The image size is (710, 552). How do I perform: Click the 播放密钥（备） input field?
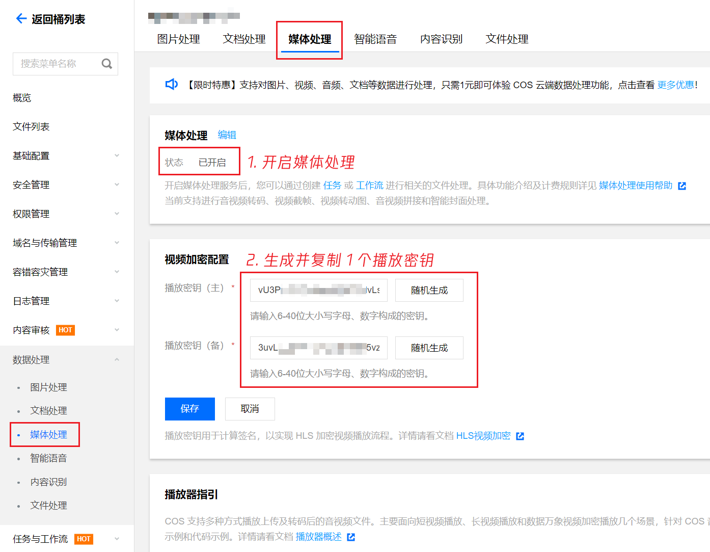318,348
